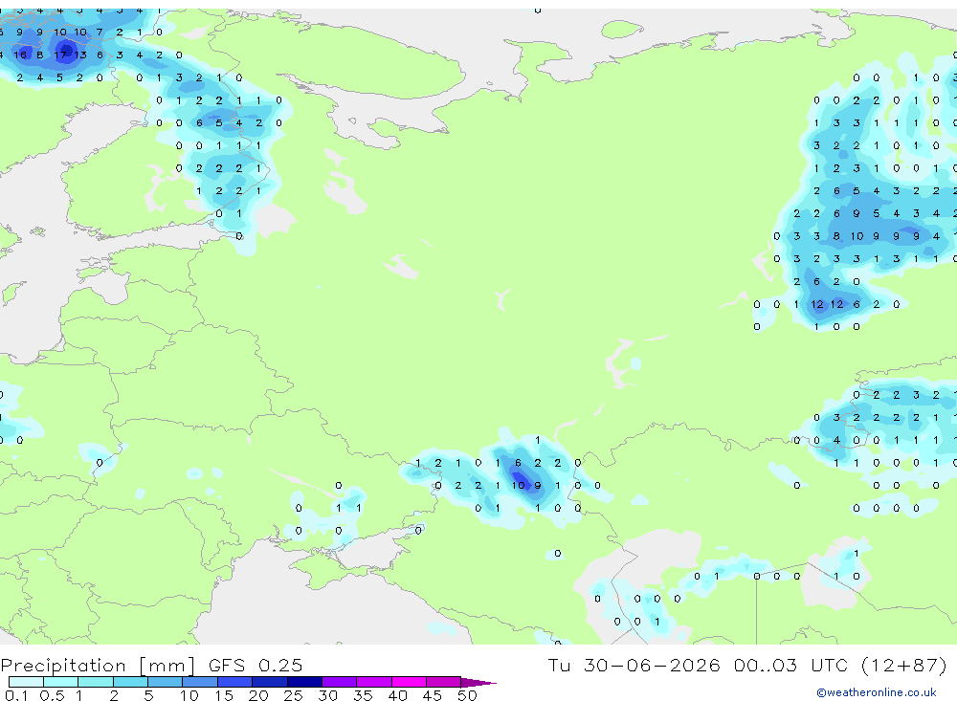The image size is (957, 701).
Task: Click the lightest 0.1–0.5 mm legend swatch
Action: [26, 682]
